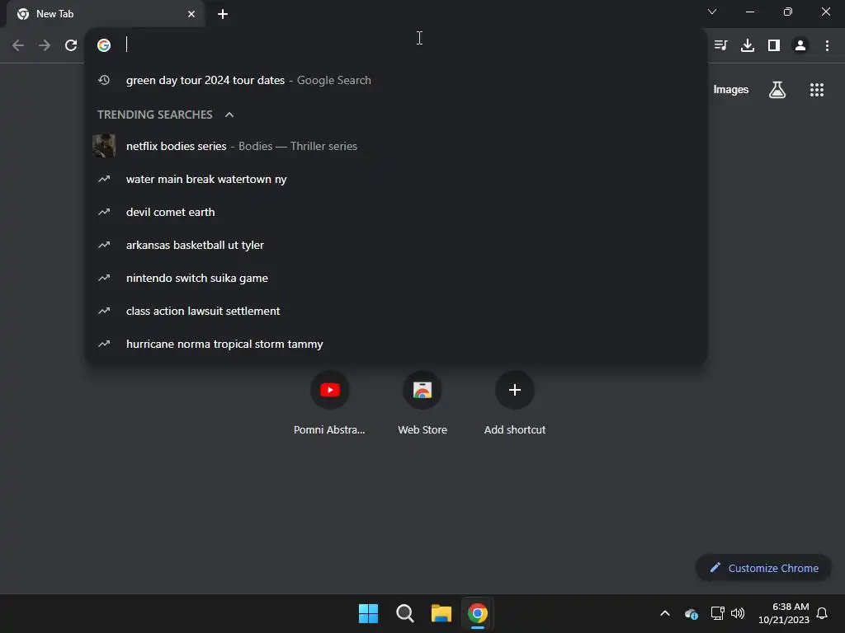Open the tab search chevron

712,12
